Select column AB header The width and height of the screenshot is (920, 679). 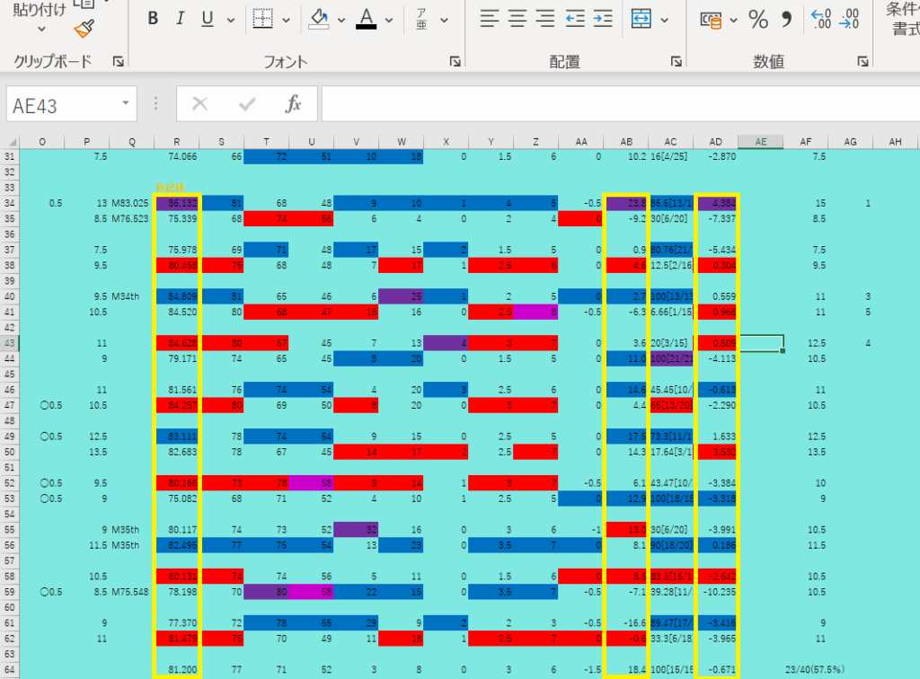(x=626, y=142)
